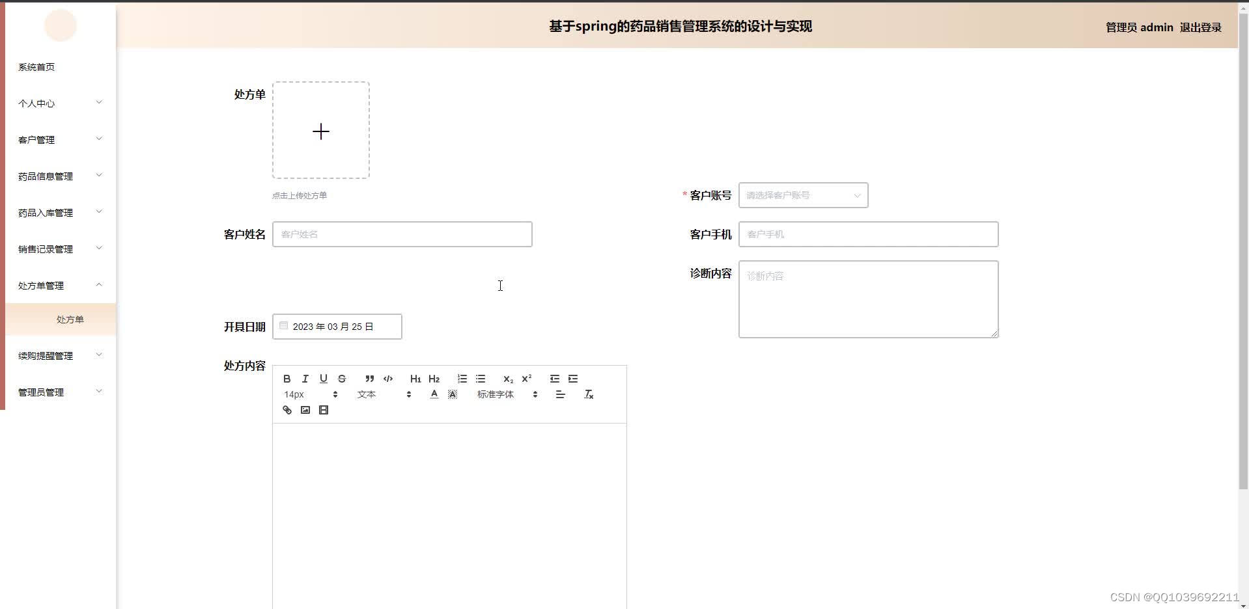Viewport: 1249px width, 609px height.
Task: Toggle bold formatting in the editor
Action: 287,379
